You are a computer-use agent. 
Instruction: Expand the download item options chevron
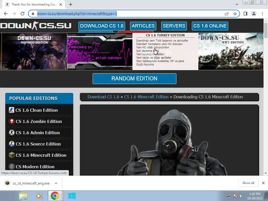coord(56,183)
